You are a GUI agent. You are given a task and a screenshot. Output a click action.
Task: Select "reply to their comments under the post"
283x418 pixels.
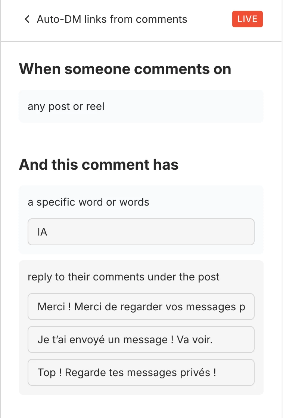[x=124, y=277]
